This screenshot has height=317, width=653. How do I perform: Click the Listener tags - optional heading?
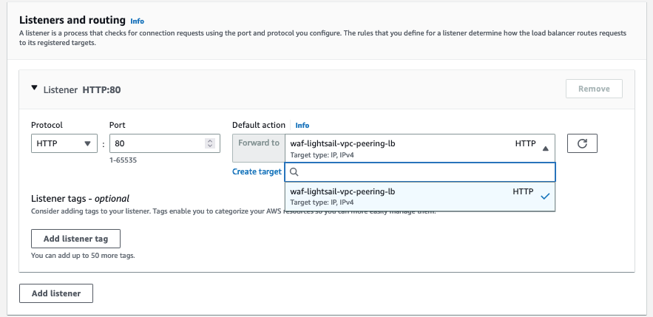80,198
